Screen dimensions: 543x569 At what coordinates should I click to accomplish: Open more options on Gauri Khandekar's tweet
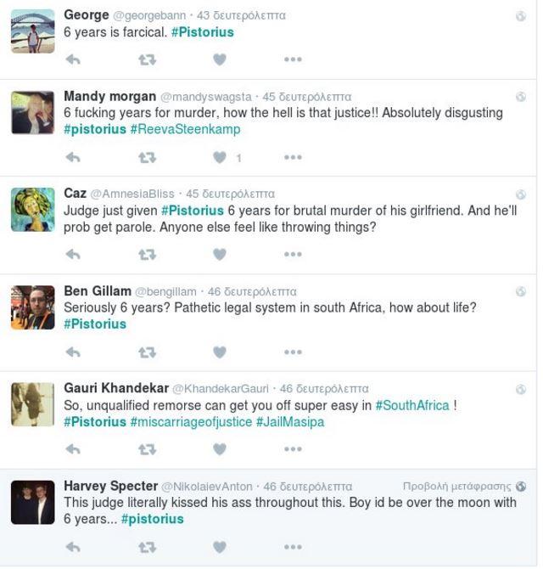(293, 449)
